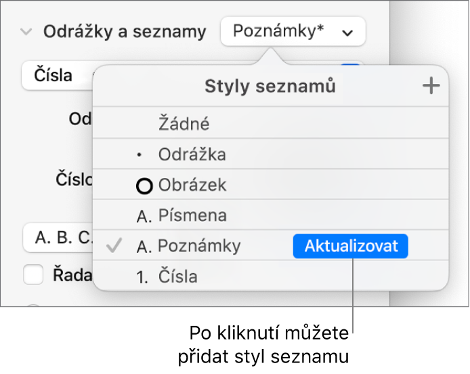The width and height of the screenshot is (470, 374).
Task: Select the Odrážka list style
Action: tap(271, 154)
